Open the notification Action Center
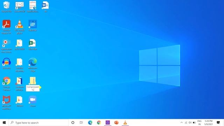 pos(218,122)
